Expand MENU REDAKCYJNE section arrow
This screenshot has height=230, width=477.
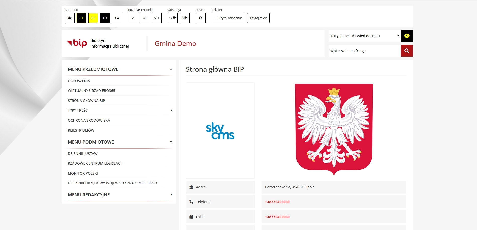click(171, 195)
